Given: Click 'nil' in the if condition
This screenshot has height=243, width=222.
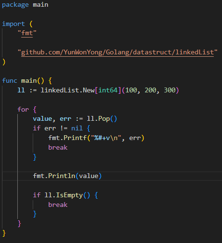Looking at the screenshot, I should [x=77, y=128].
